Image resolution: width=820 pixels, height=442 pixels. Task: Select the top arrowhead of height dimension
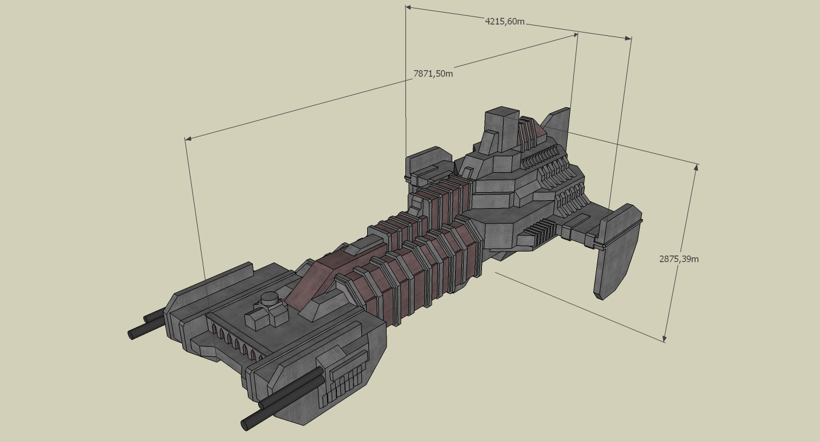pyautogui.click(x=696, y=166)
